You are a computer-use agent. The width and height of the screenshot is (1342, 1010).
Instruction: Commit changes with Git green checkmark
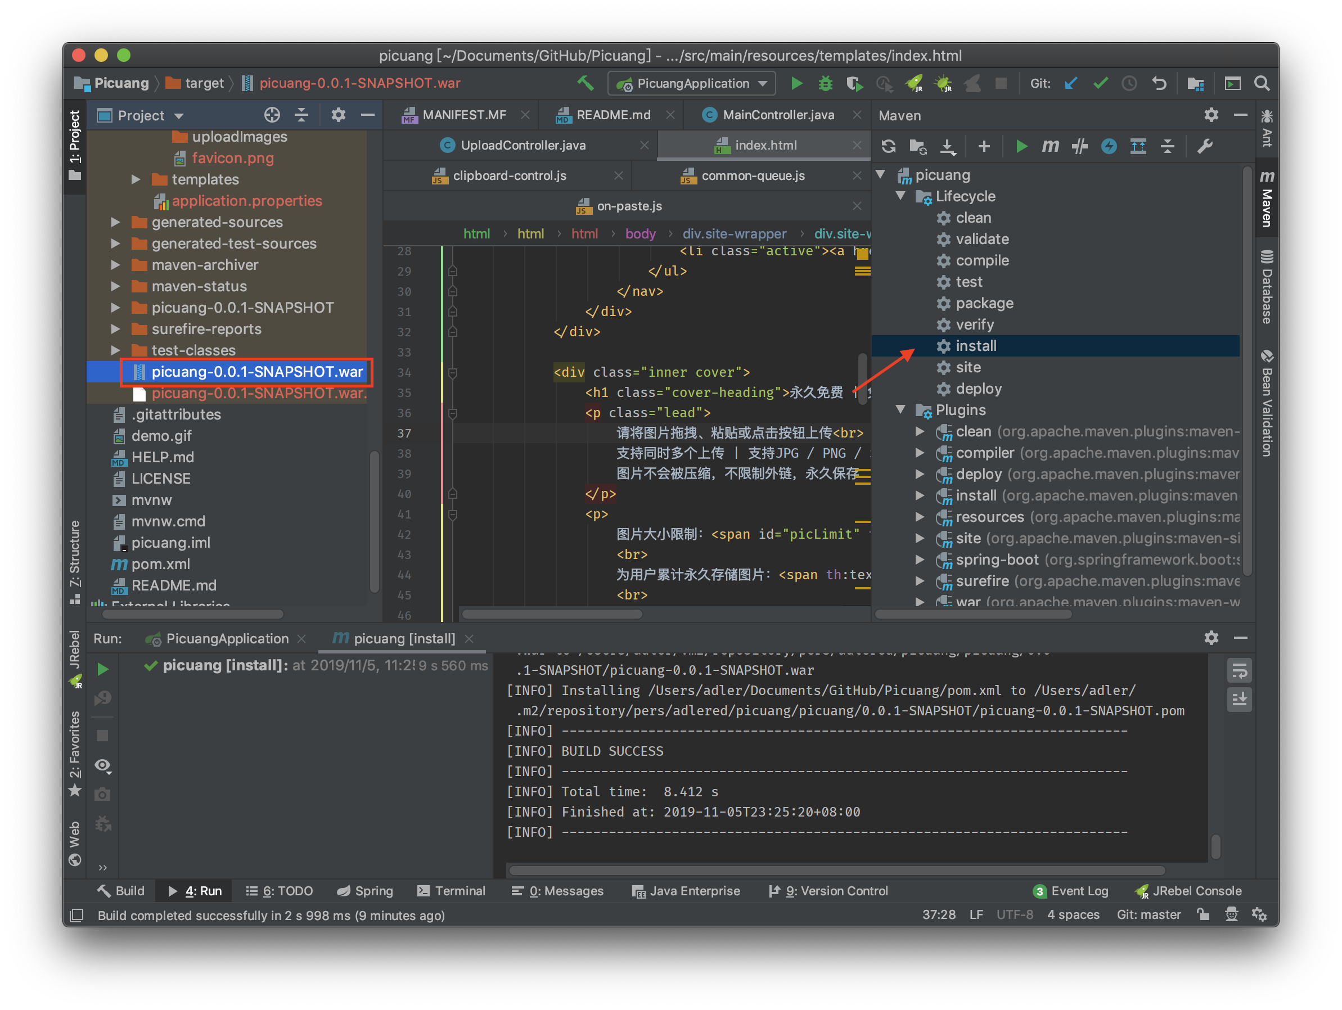1100,83
